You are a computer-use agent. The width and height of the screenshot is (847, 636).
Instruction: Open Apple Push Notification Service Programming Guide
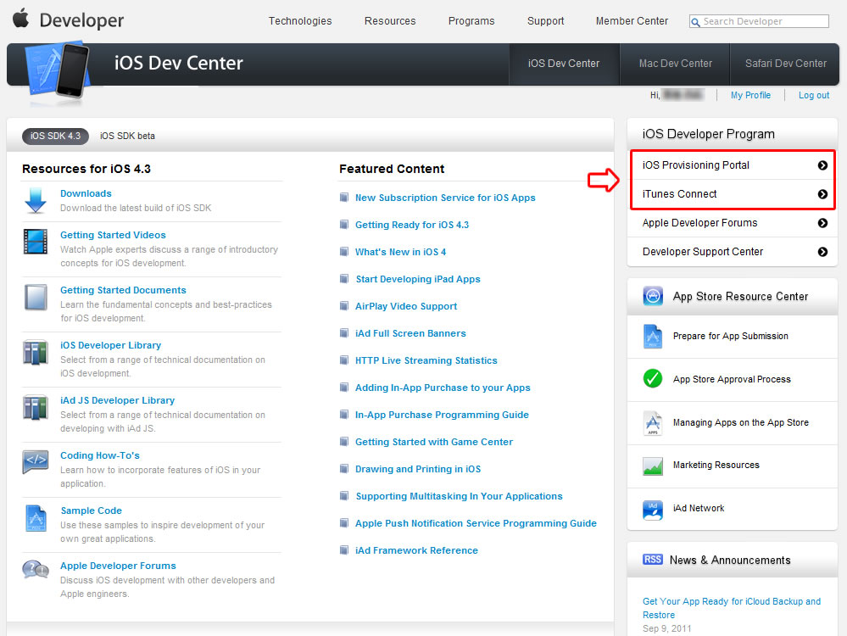[x=476, y=523]
